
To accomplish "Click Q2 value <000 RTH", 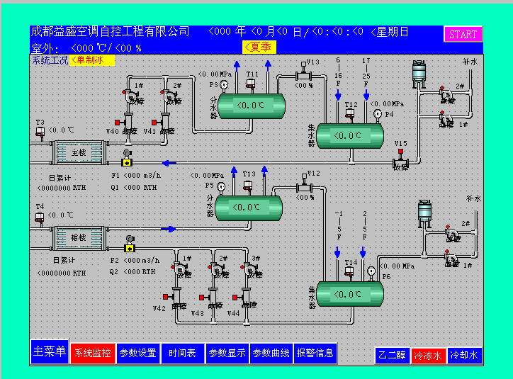I will (140, 272).
